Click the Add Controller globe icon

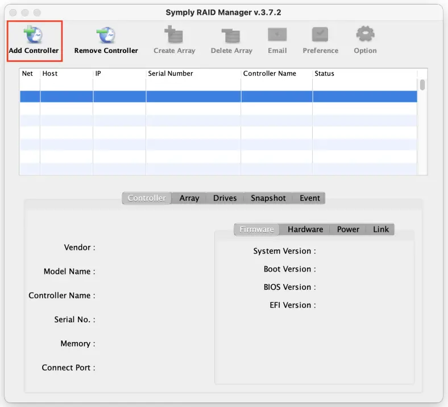click(x=33, y=34)
